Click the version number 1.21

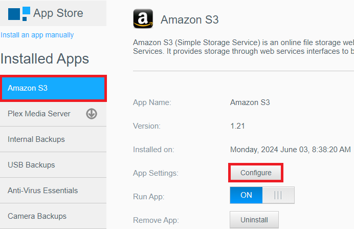237,126
